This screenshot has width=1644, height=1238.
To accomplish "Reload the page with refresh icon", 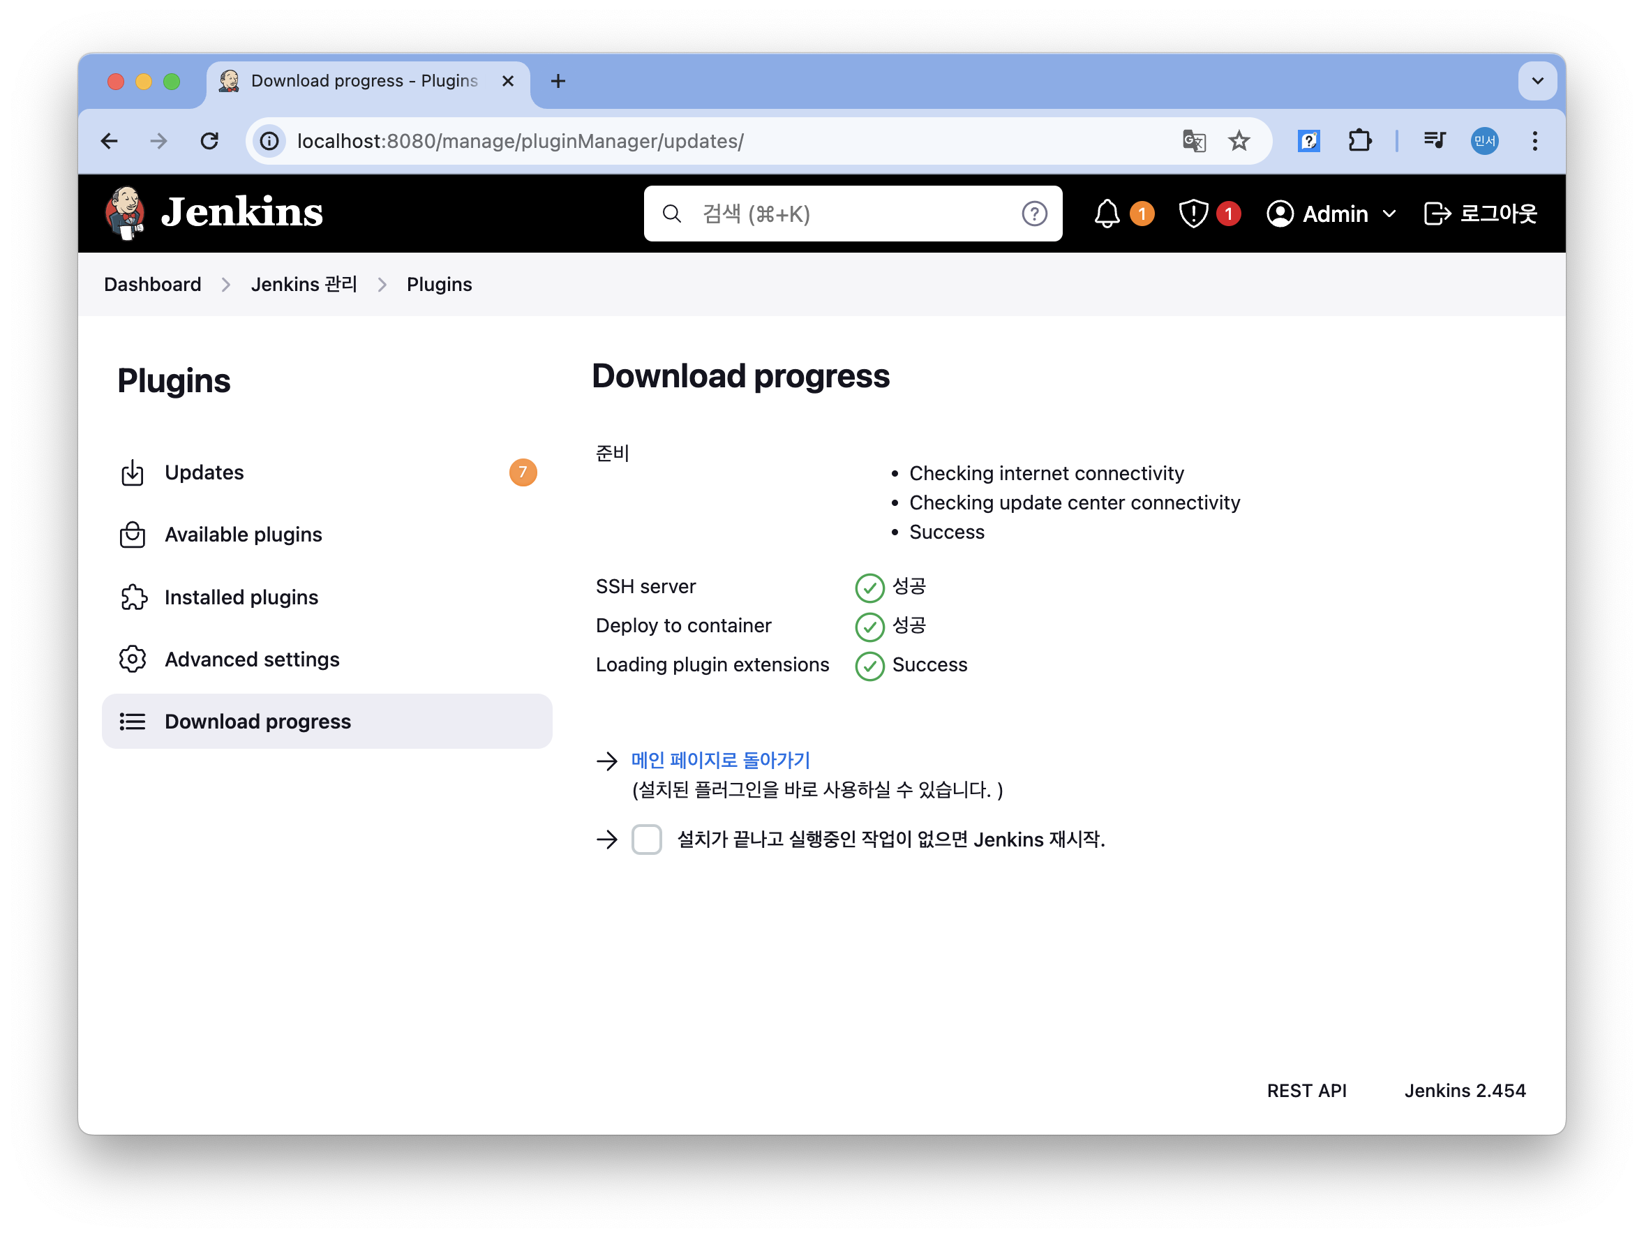I will click(x=209, y=141).
